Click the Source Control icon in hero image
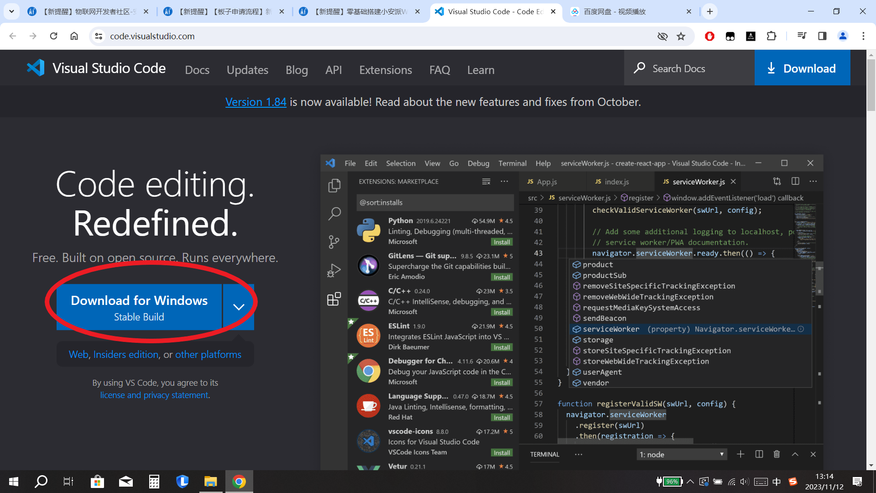The image size is (876, 493). tap(334, 242)
